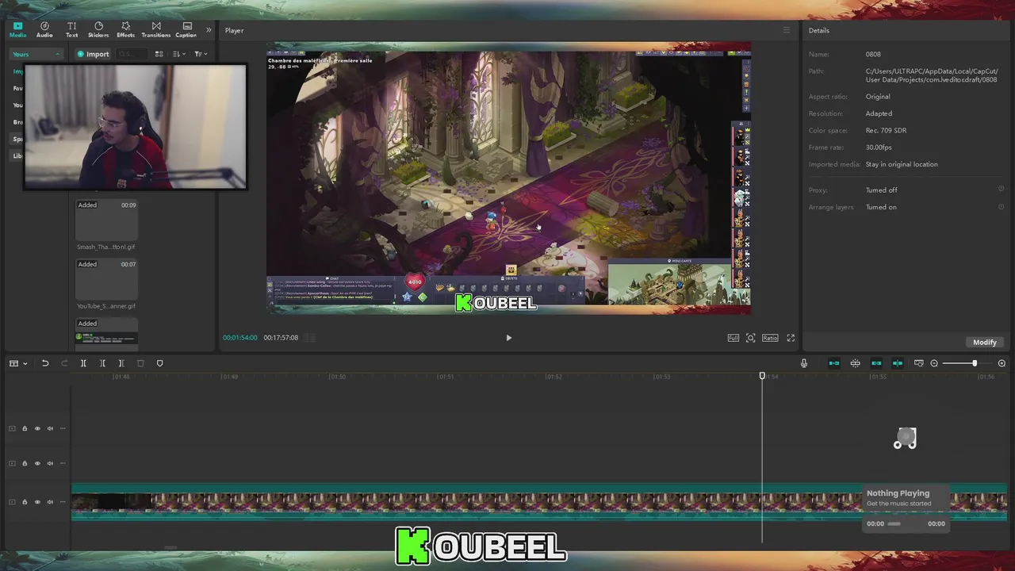Expand the Yours media dropdown
Screen dimensions: 1015x571
[x=36, y=54]
